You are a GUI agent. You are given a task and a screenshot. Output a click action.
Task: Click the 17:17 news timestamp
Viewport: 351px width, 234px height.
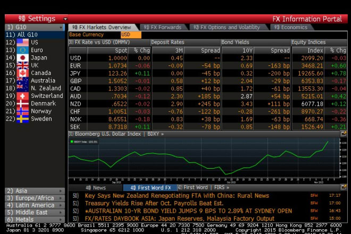335,196
